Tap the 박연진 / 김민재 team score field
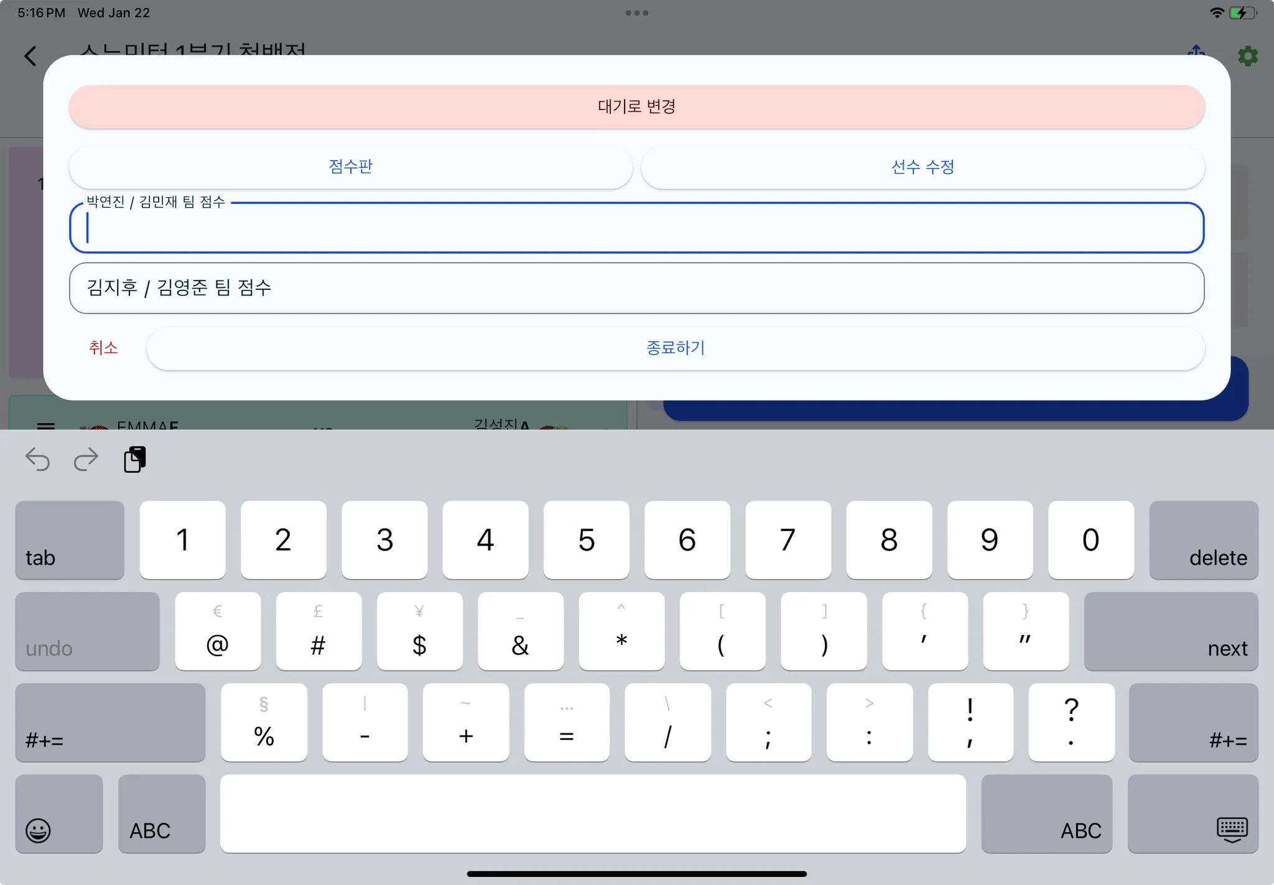1274x885 pixels. pos(636,228)
